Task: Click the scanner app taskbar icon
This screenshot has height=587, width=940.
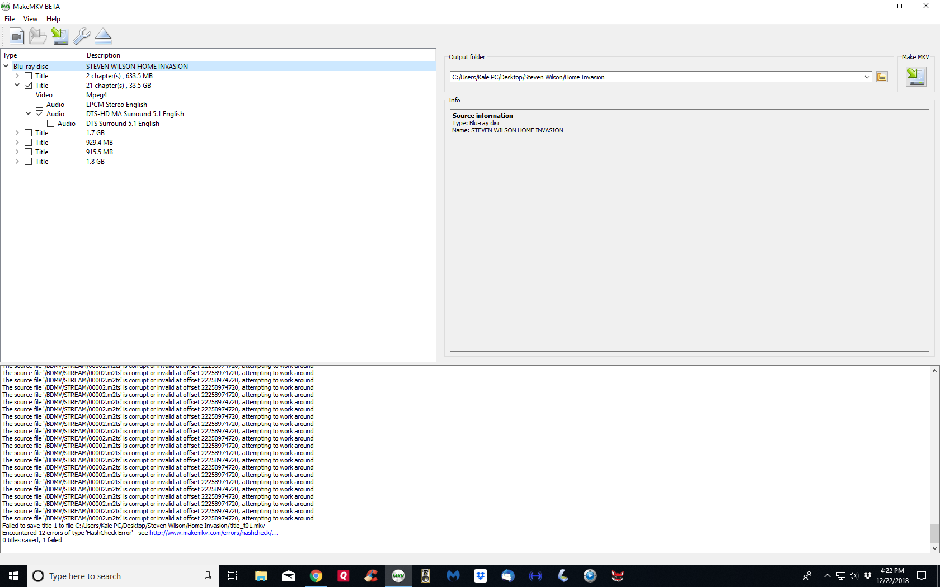Action: click(x=563, y=576)
